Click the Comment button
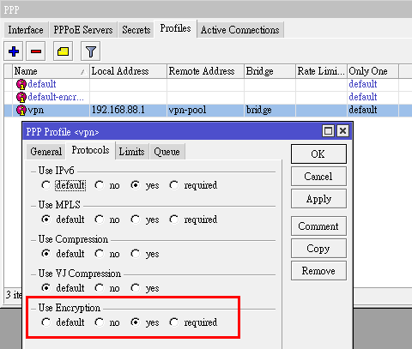Screen dimensions: 412x349 [318, 226]
